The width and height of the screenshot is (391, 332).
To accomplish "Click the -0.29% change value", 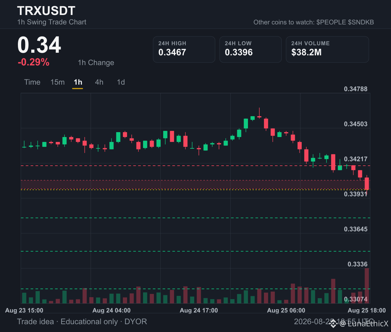I will pyautogui.click(x=34, y=62).
